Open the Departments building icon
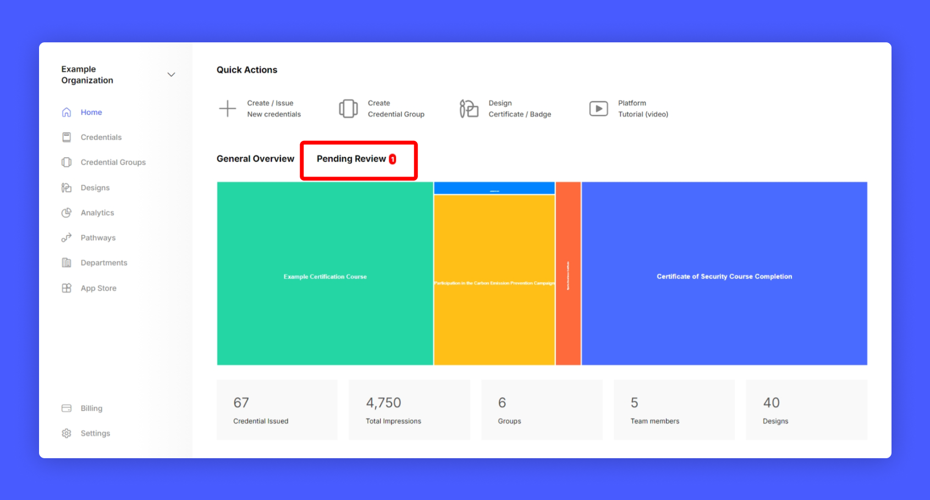Image resolution: width=930 pixels, height=500 pixels. point(67,263)
